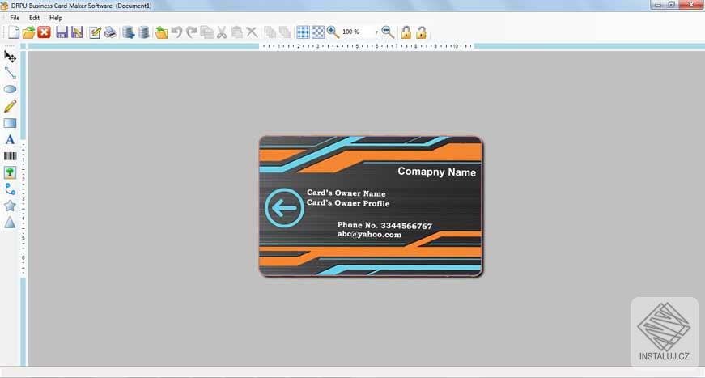Paste from clipboard
Screen dimensions: 705x378
click(236, 32)
